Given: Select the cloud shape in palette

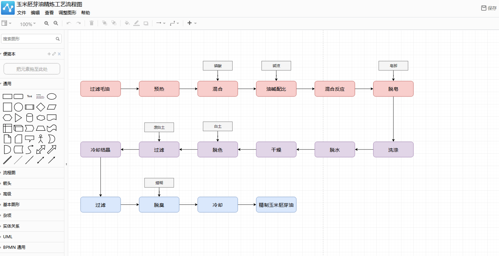Looking at the screenshot, I should (41, 118).
